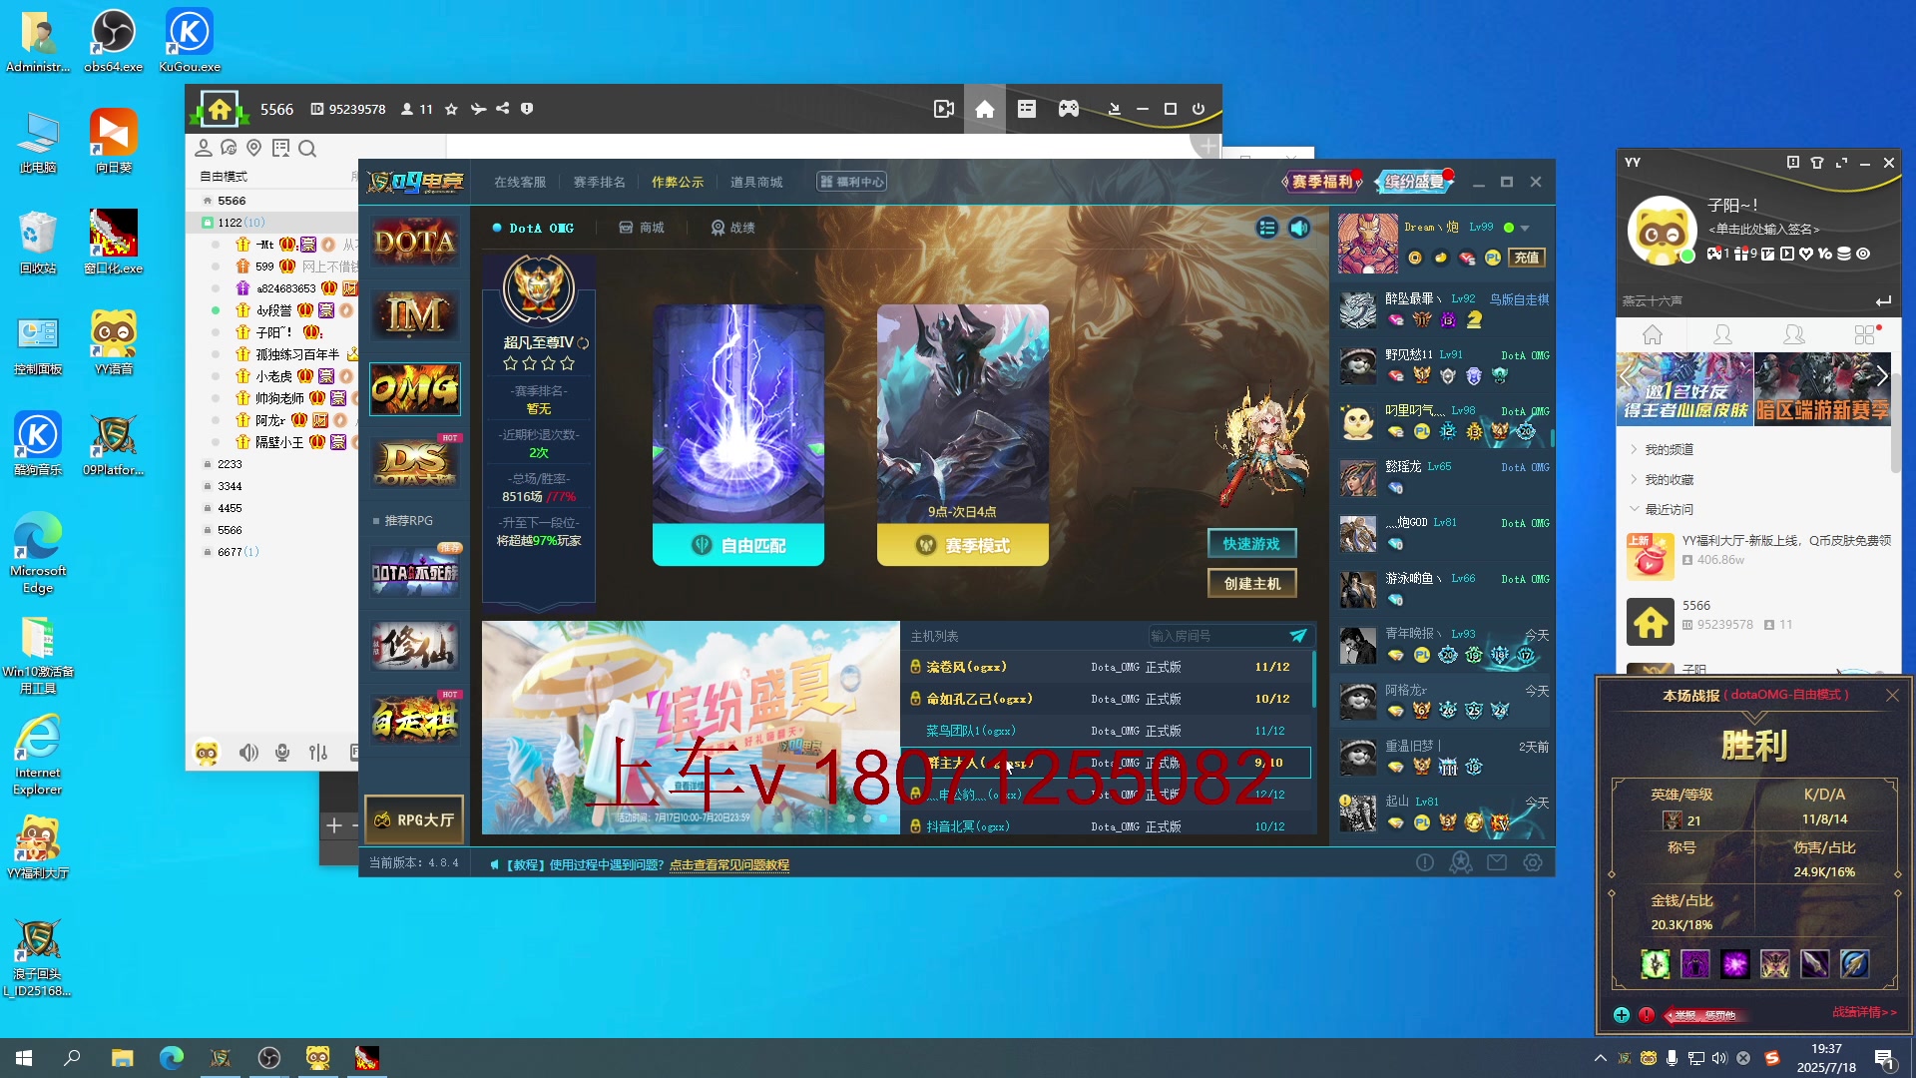Click the 赛季福利 banner icon

1322,181
